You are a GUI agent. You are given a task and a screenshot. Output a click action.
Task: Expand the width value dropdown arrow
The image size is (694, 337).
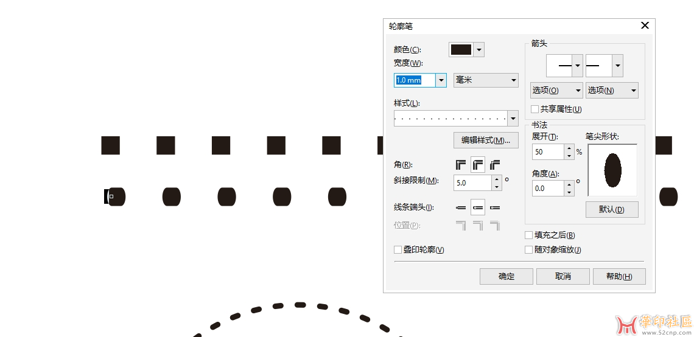(441, 80)
